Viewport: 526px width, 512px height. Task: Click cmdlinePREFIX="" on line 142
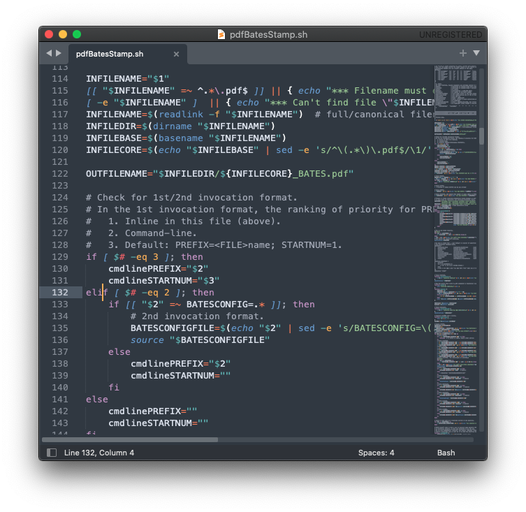[153, 411]
